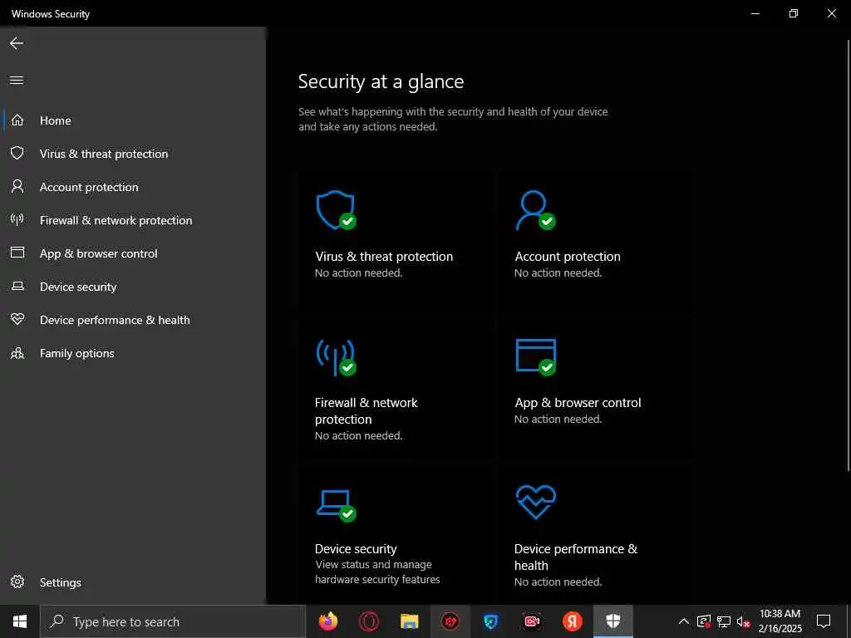Open Virus & threat protection from sidebar text
The image size is (851, 638).
104,154
